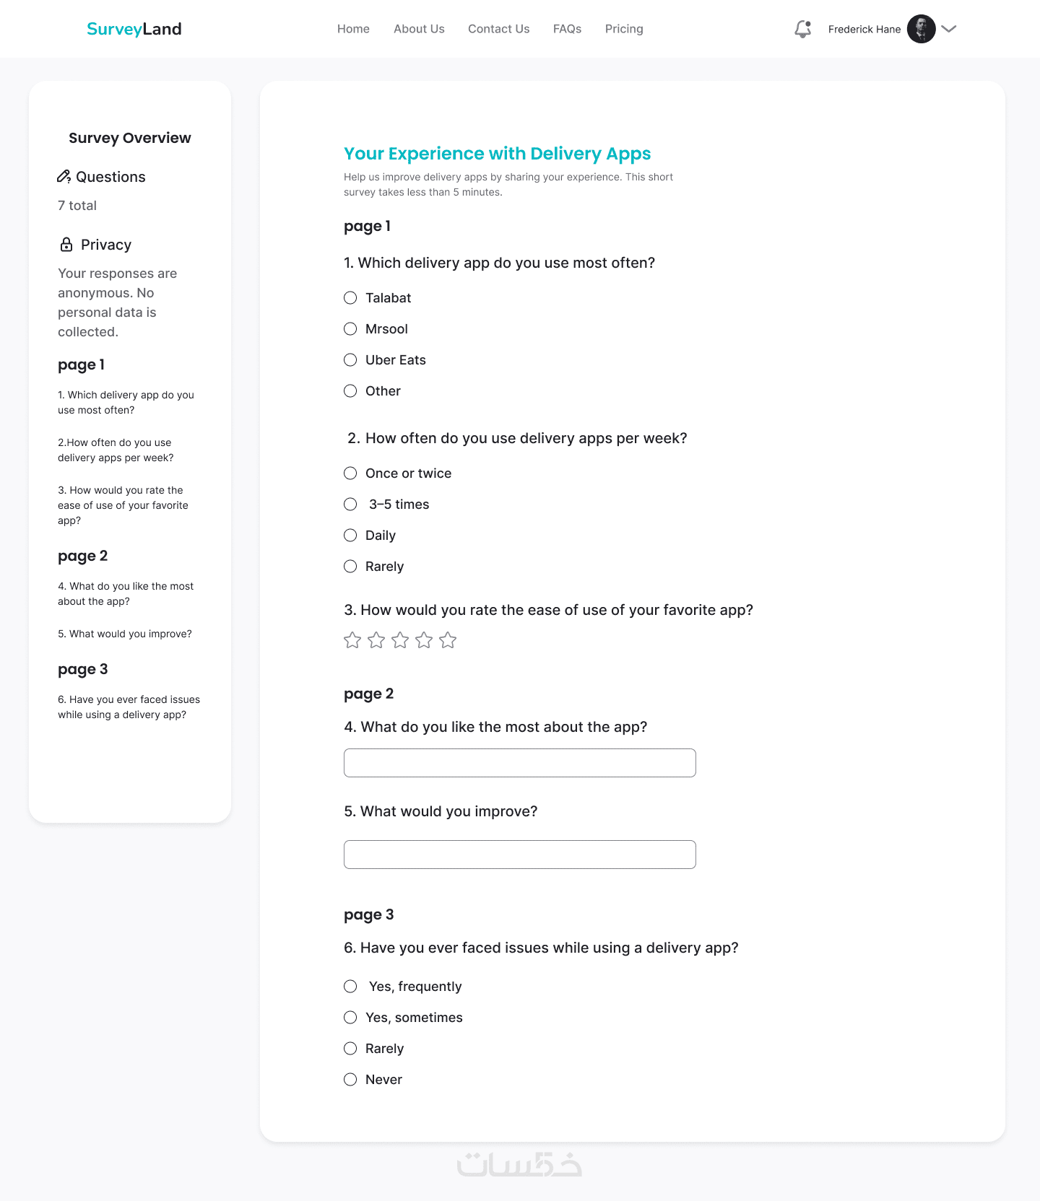The image size is (1040, 1201).
Task: Click the fourth rating star
Action: coord(424,640)
